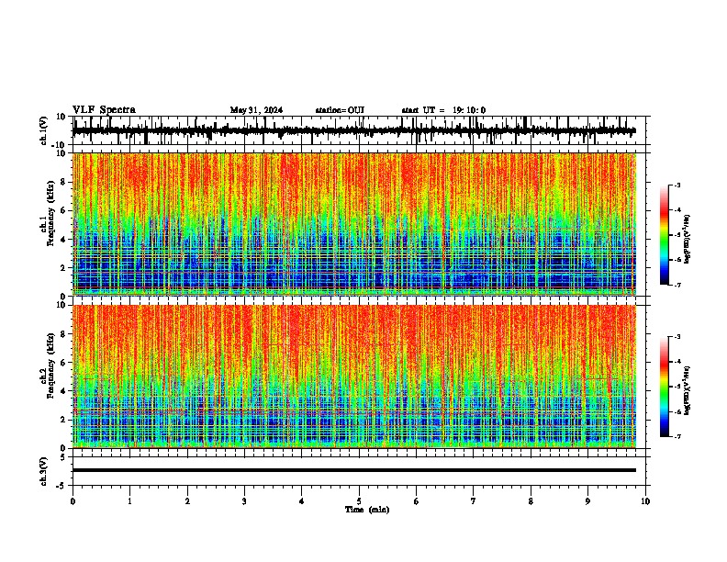Click inside the ch.1 frequency spectrogram
The width and height of the screenshot is (727, 562).
[x=354, y=224]
